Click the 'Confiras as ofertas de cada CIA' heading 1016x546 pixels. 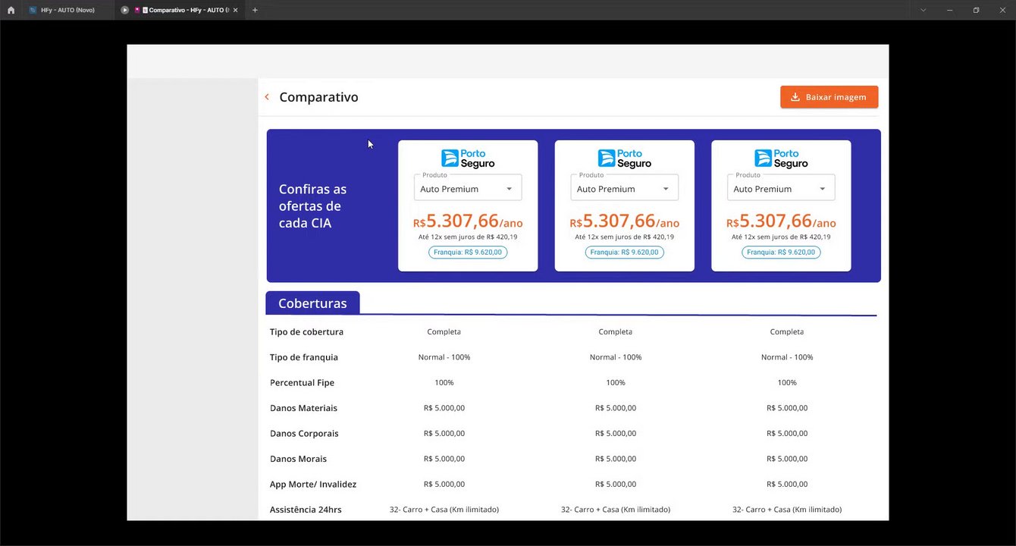click(x=312, y=206)
